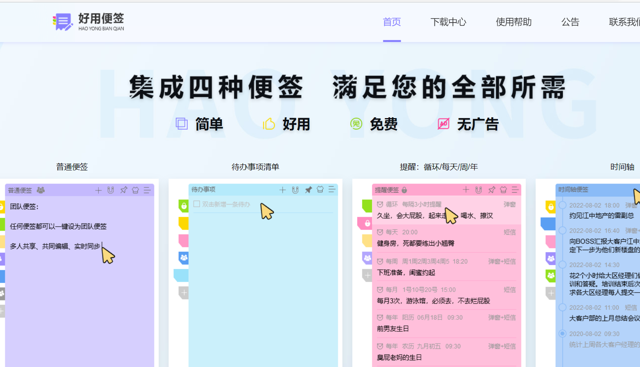Select the purple team tab beside 提醒便签
The image size is (640, 367).
[x=367, y=258]
